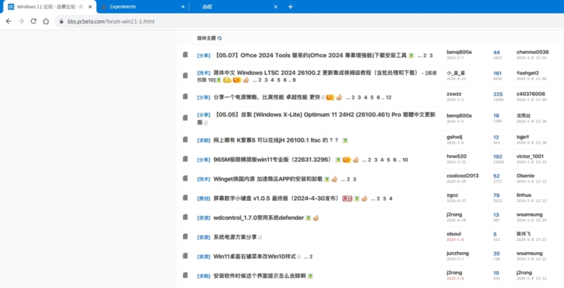
Task: Open a new browser tab with plus button
Action: click(291, 6)
